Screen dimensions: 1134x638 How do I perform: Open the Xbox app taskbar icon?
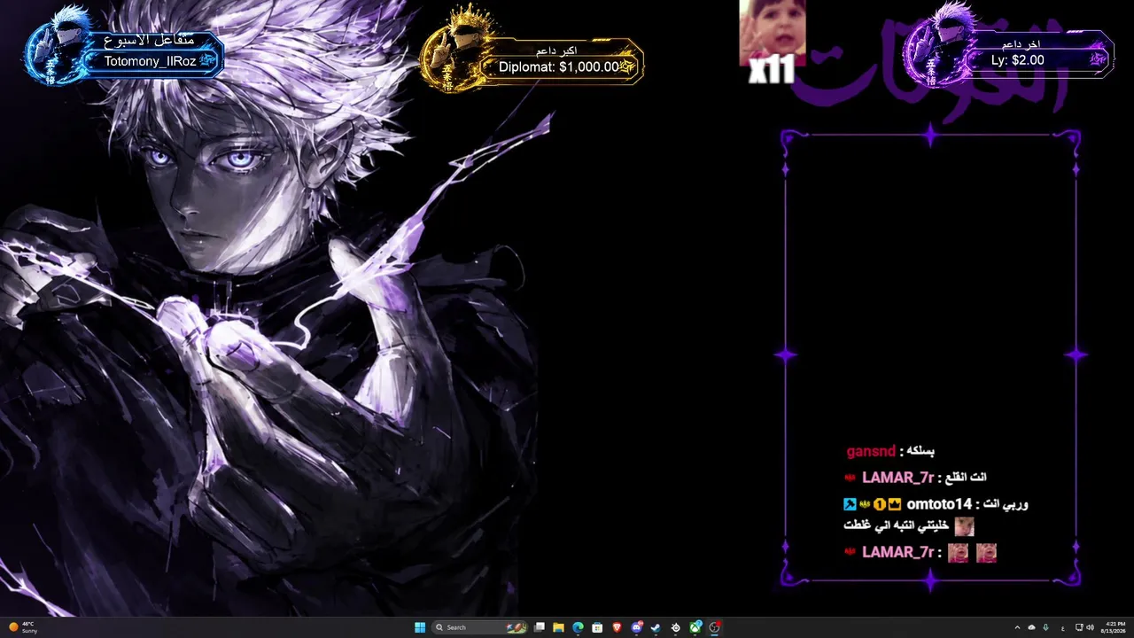click(695, 627)
